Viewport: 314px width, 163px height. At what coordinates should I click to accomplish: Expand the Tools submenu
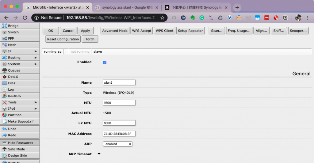coord(36,102)
